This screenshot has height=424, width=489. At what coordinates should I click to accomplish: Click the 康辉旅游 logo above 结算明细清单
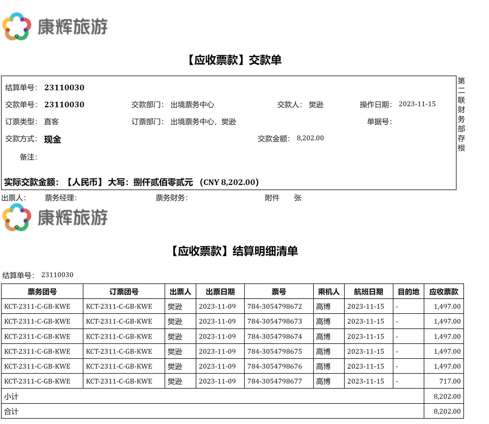pos(17,217)
